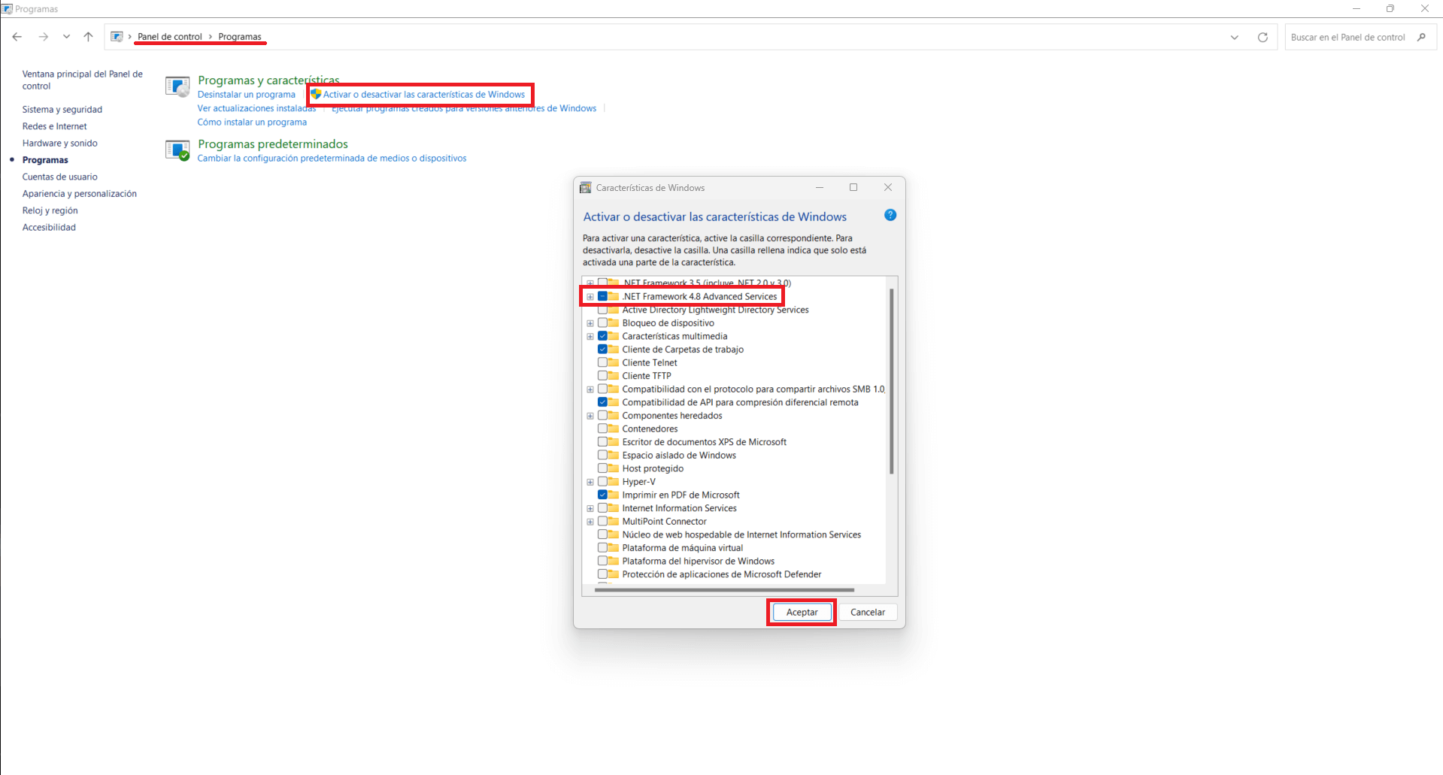Open Hardware y sonido category
Screen dimensions: 1443x775
coord(60,144)
